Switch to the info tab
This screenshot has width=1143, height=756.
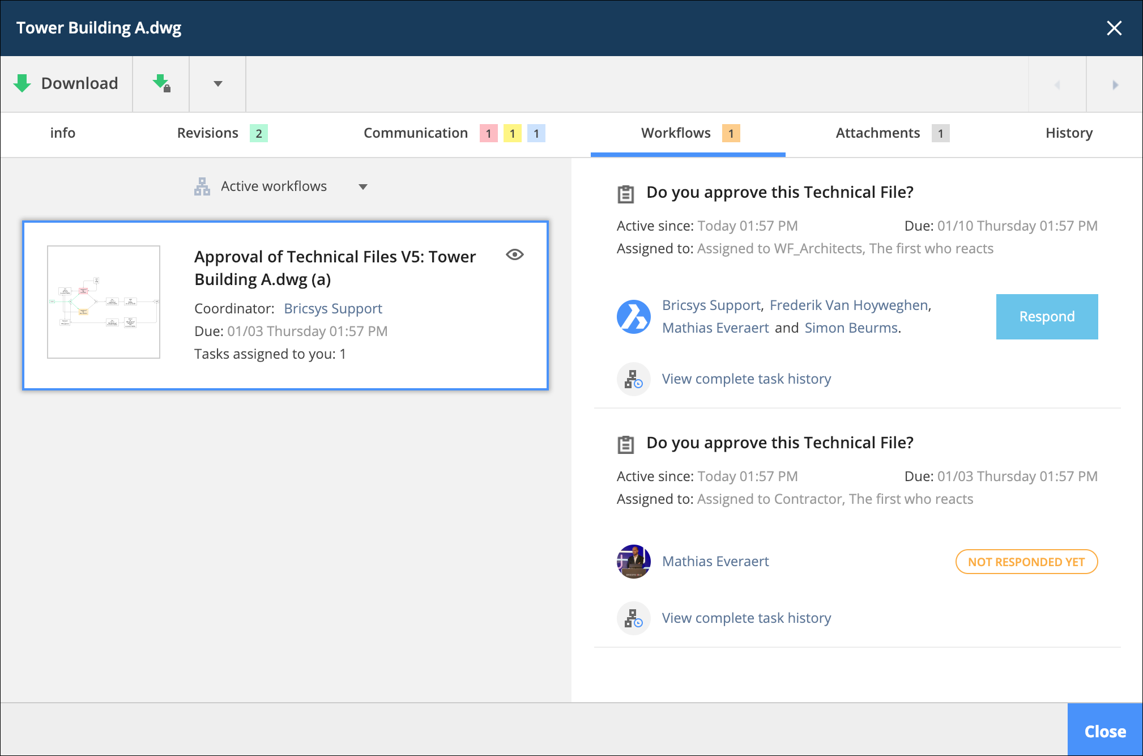point(62,133)
